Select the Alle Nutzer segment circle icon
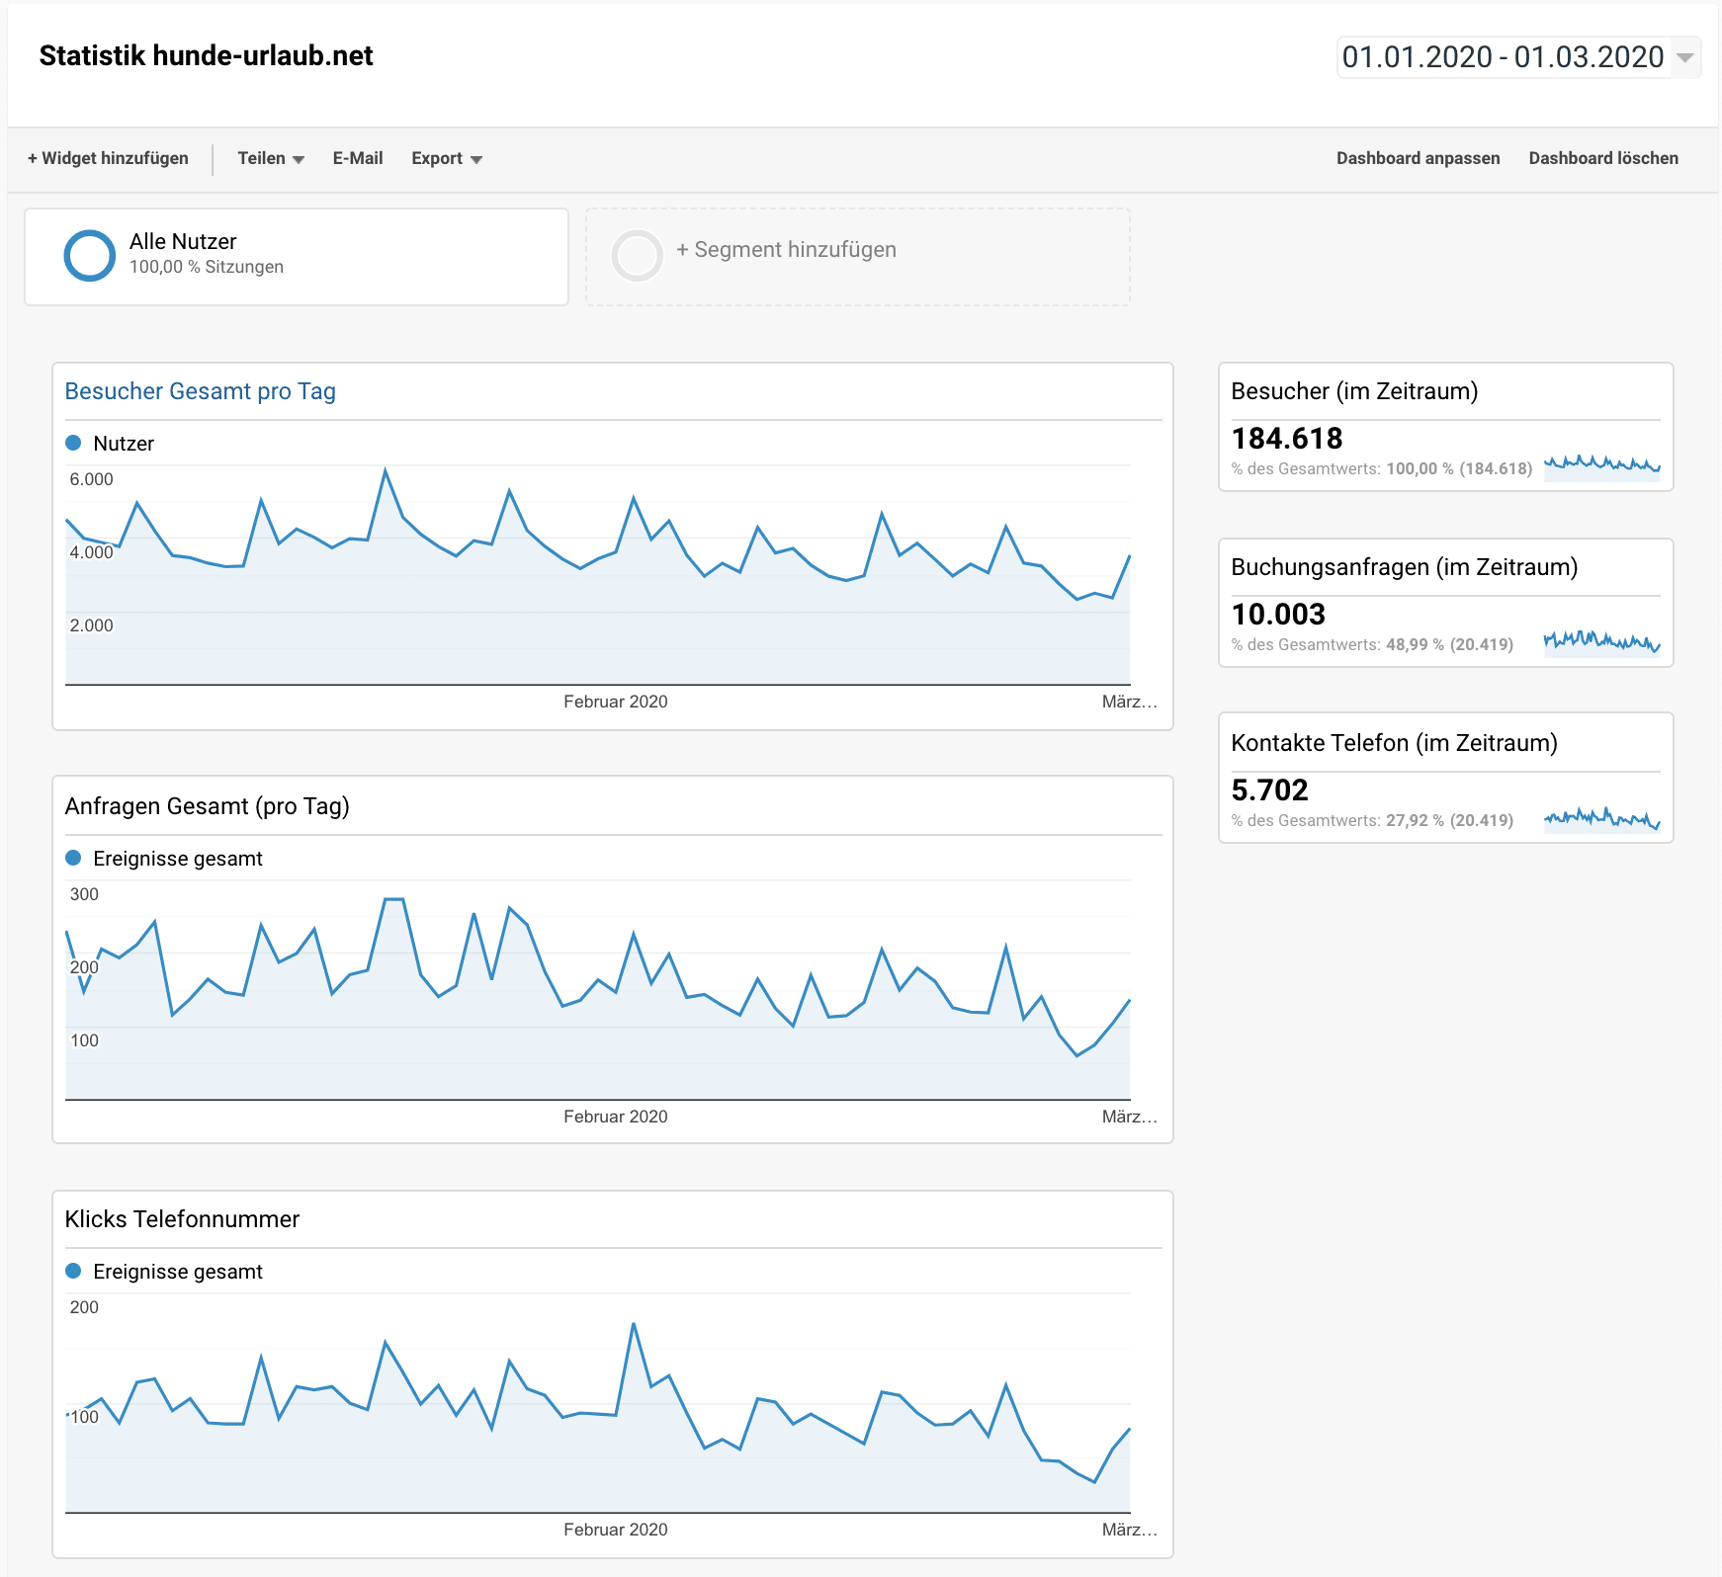The image size is (1722, 1577). pyautogui.click(x=90, y=256)
